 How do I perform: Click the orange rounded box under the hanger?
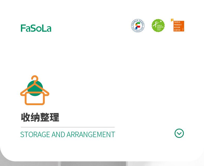pyautogui.click(x=35, y=98)
